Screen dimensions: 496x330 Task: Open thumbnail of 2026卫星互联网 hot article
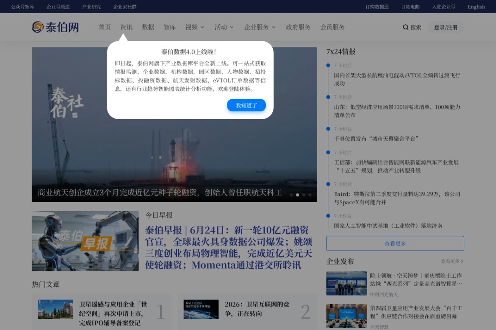pyautogui.click(x=201, y=309)
